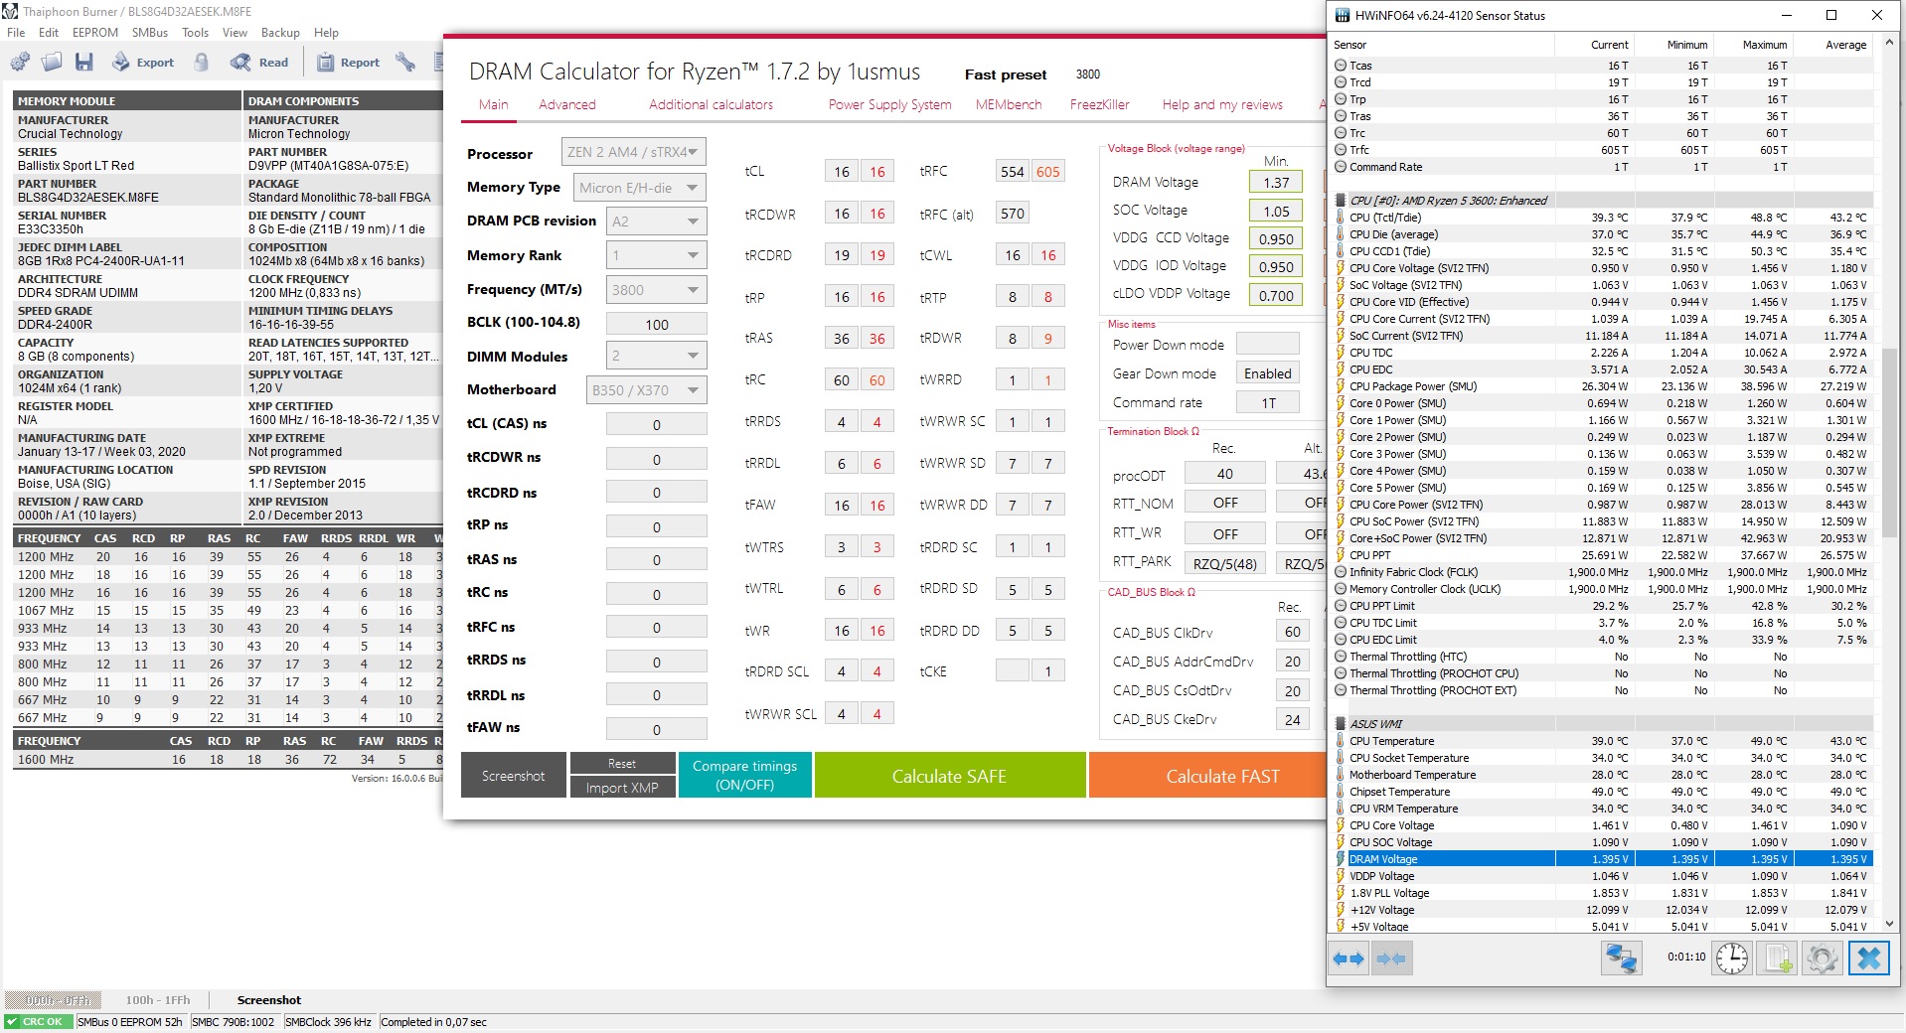Click the Thaiphoon Burner app logo icon
Viewport: 1906px width, 1033px height.
[11, 12]
